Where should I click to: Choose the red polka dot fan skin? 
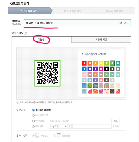[x=90, y=91]
